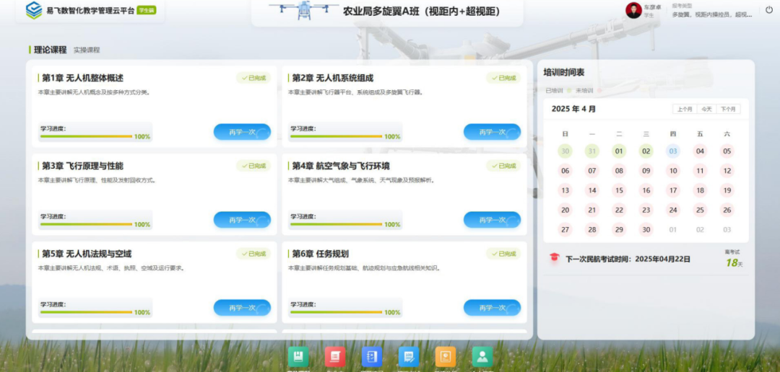Open the blue exam score 100 icon
This screenshot has width=780, height=372.
coord(409,357)
